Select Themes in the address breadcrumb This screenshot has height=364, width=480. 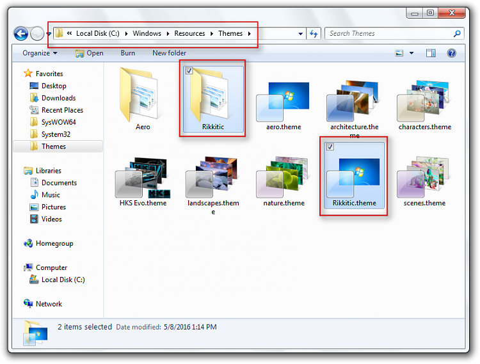click(230, 33)
